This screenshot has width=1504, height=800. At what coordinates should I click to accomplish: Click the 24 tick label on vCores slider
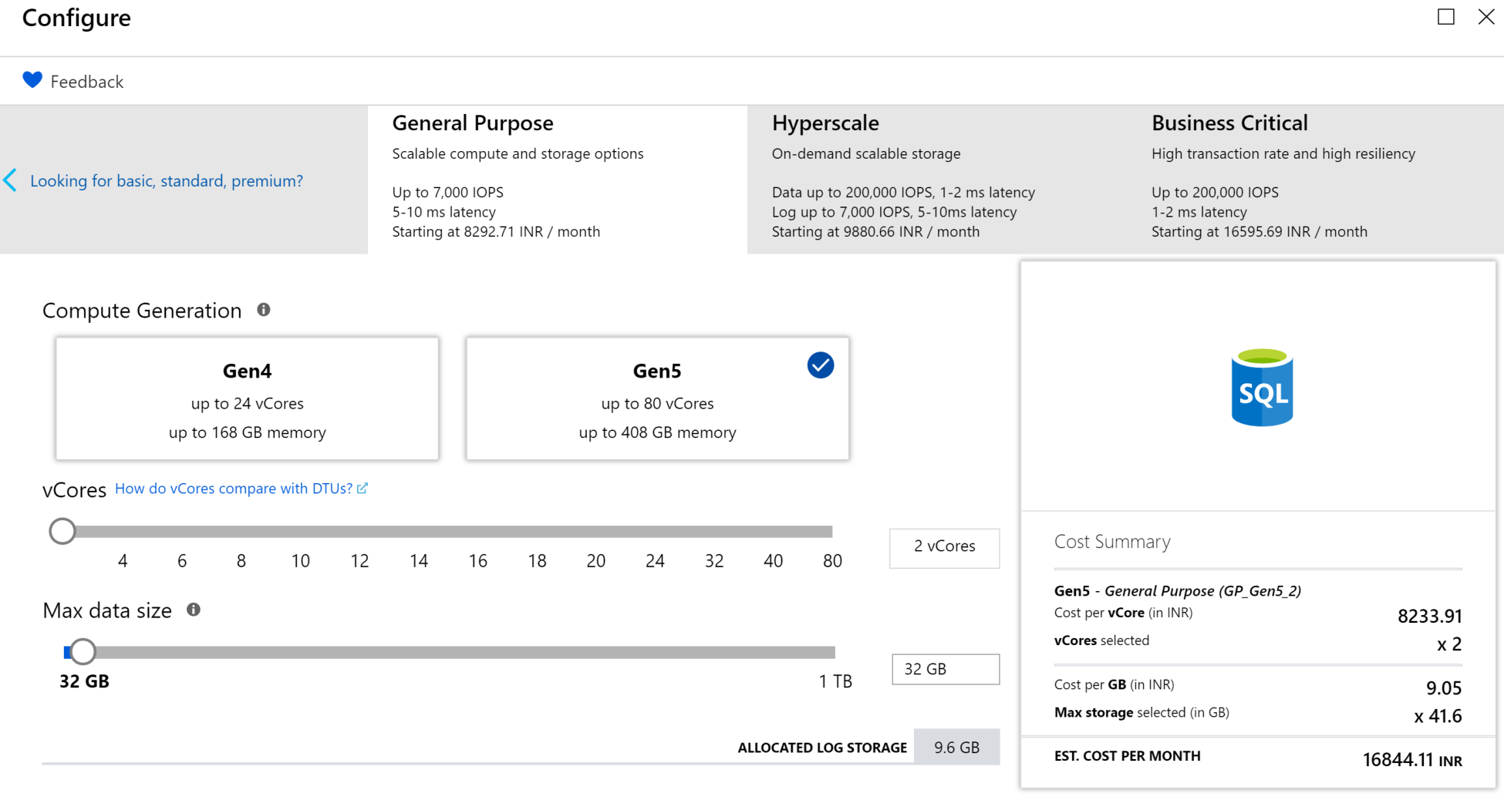655,561
